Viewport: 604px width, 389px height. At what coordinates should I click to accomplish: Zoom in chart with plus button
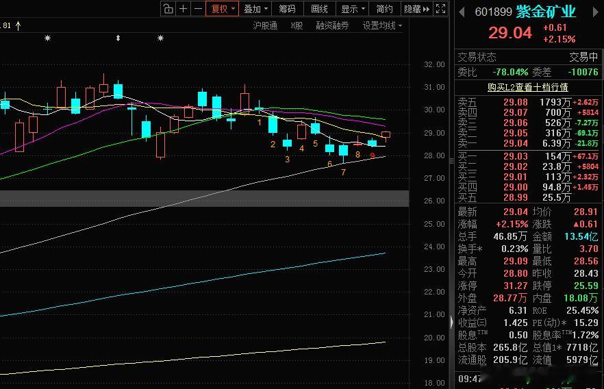[184, 8]
